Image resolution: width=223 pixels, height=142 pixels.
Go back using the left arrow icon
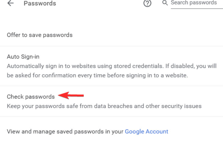coord(11,3)
